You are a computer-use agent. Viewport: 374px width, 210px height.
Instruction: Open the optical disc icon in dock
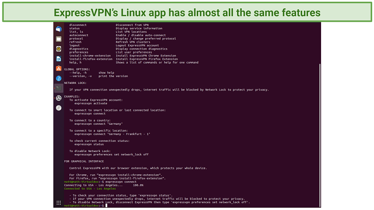tap(58, 108)
